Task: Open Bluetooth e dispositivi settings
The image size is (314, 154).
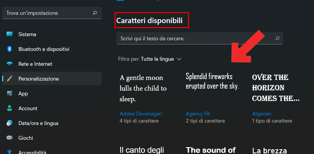Action: point(52,49)
